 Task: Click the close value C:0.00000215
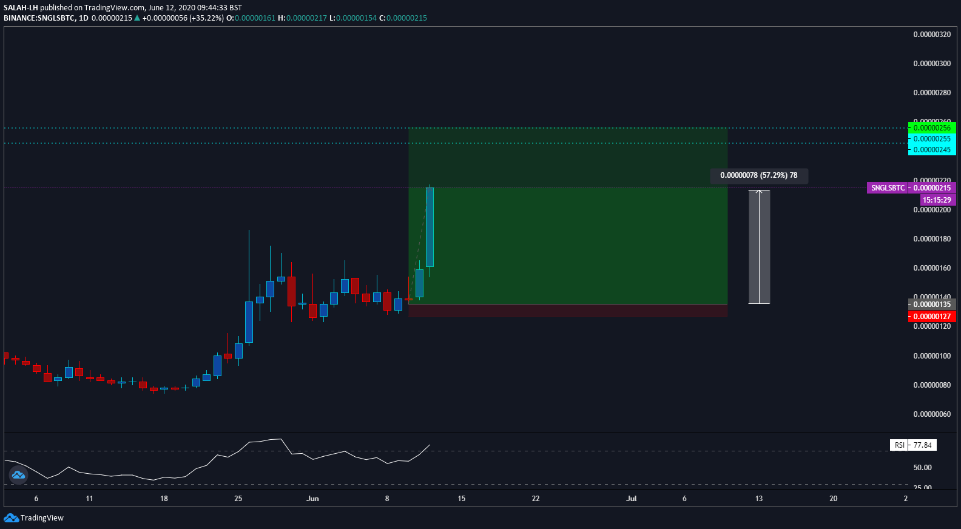pos(403,18)
